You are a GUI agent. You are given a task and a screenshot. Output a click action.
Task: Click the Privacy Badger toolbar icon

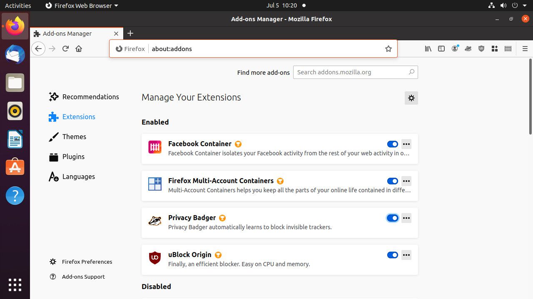click(x=468, y=49)
